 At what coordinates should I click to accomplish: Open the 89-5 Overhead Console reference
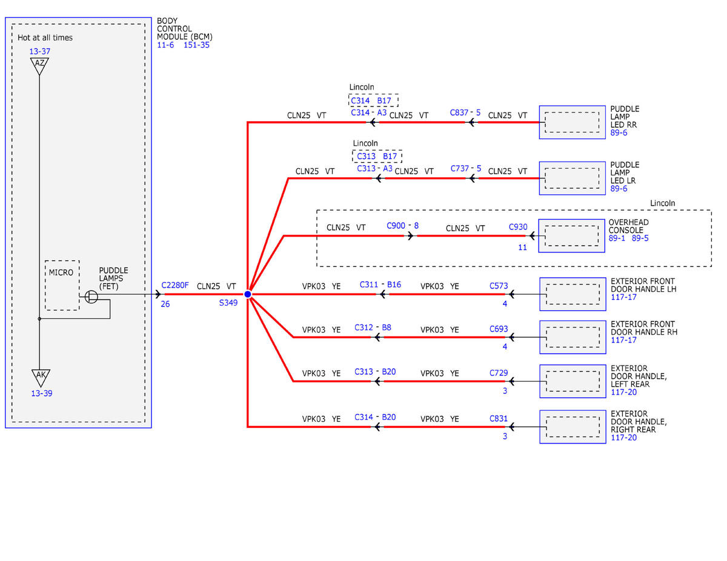[640, 238]
